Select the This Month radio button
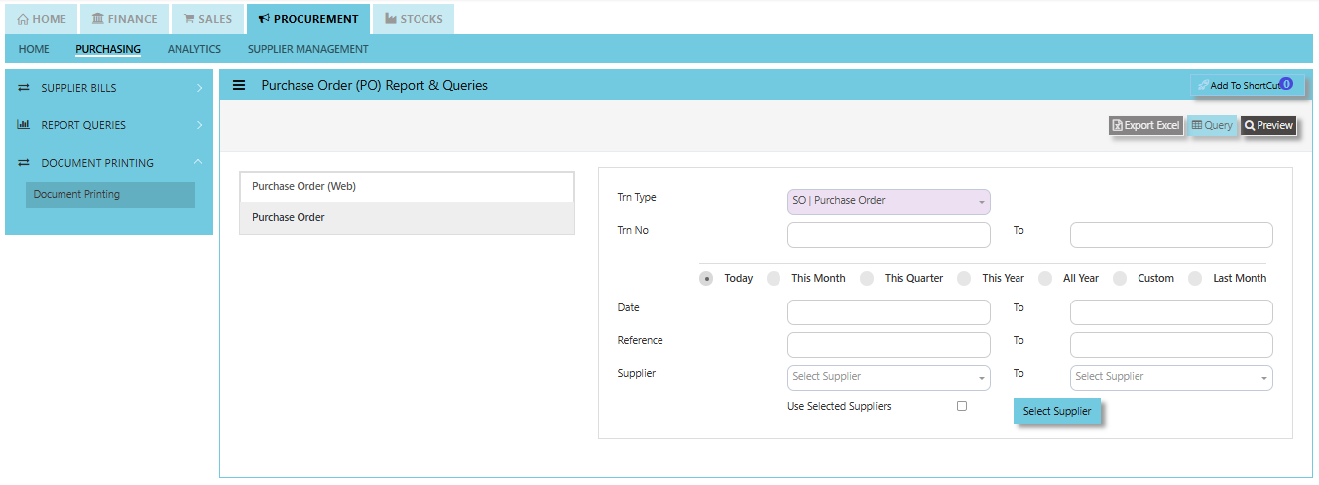 pos(774,279)
